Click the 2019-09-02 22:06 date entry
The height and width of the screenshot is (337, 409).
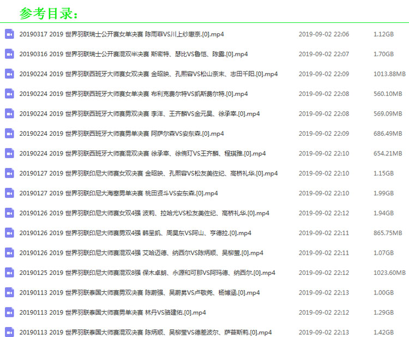323,34
